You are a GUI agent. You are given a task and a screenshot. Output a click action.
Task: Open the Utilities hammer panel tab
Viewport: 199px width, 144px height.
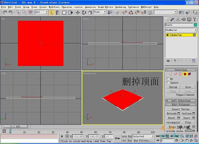coord(194,19)
